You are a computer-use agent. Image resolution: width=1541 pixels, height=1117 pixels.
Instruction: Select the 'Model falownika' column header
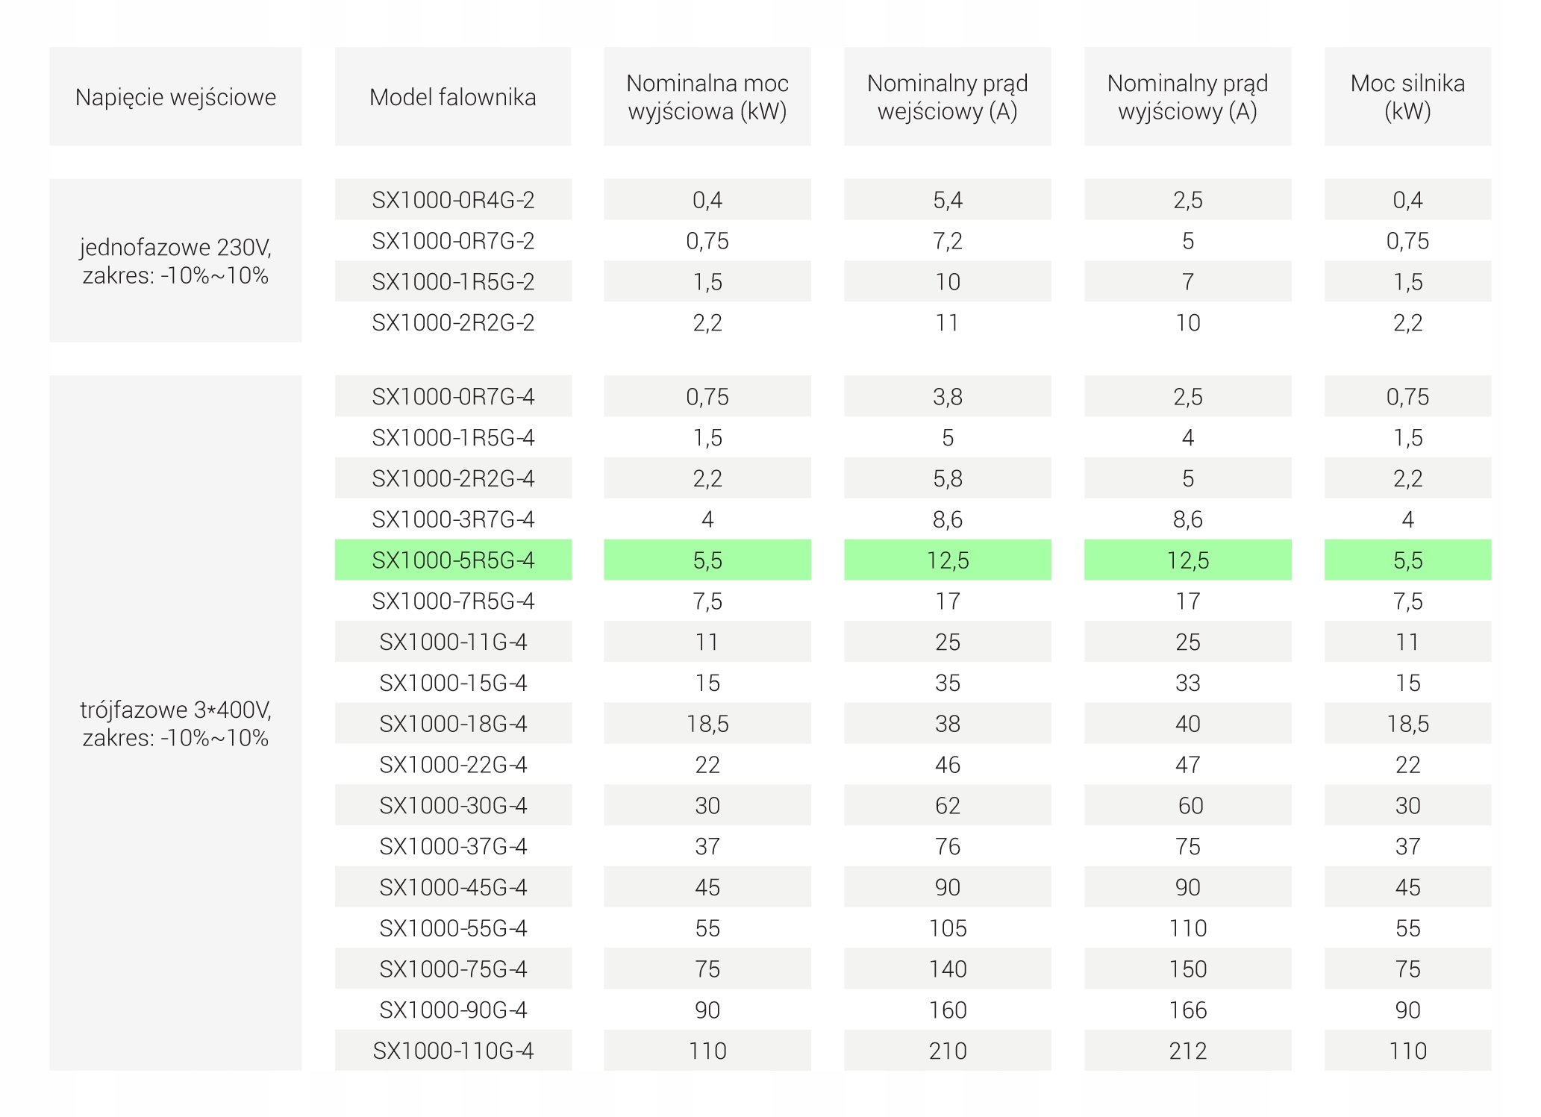pyautogui.click(x=452, y=97)
